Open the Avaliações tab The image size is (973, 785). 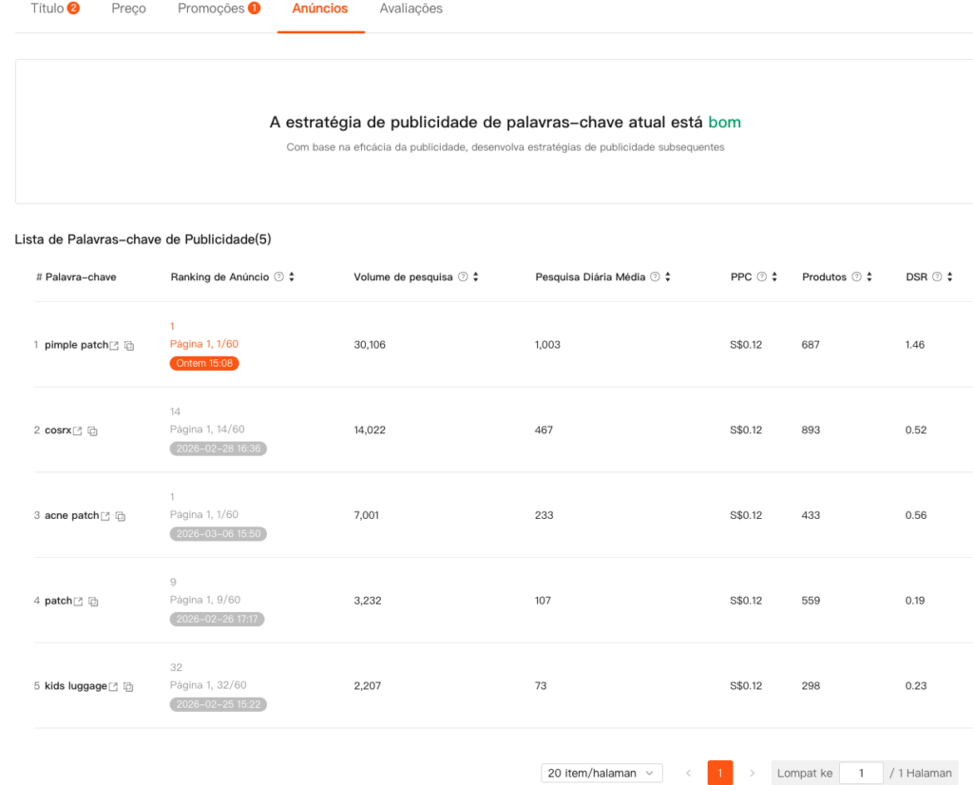[410, 9]
